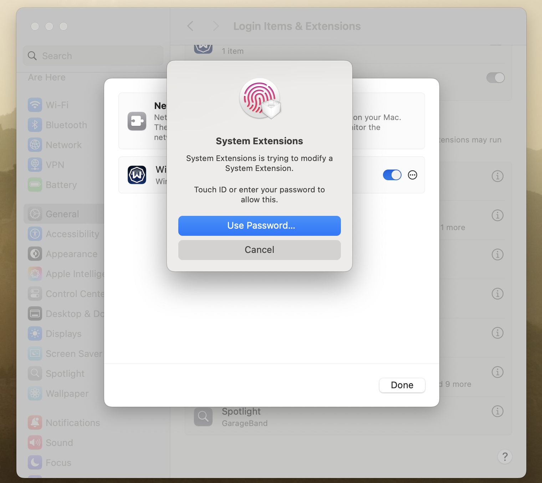Click the Touch ID fingerprint icon
542x483 pixels.
260,98
